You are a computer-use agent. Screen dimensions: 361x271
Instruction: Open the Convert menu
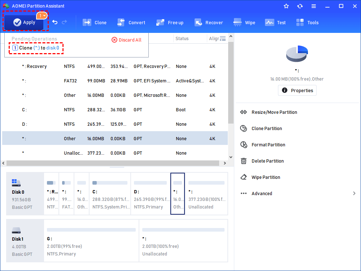pyautogui.click(x=131, y=22)
